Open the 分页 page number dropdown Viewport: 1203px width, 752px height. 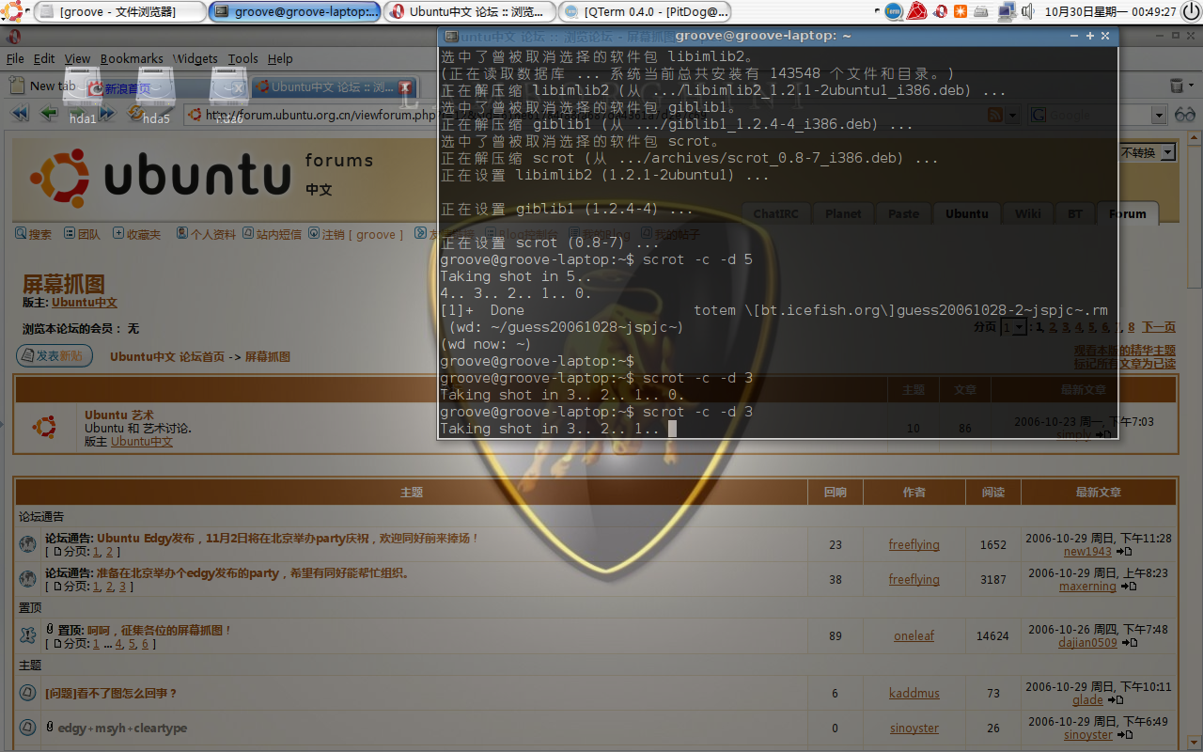pyautogui.click(x=1013, y=327)
